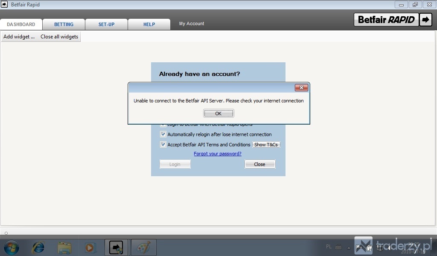Click OK in the error dialog
The width and height of the screenshot is (437, 256).
pos(218,113)
